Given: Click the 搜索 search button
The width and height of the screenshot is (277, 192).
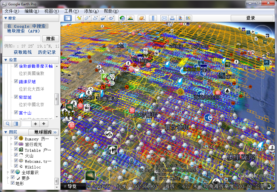Looking at the screenshot, I should point(51,39).
